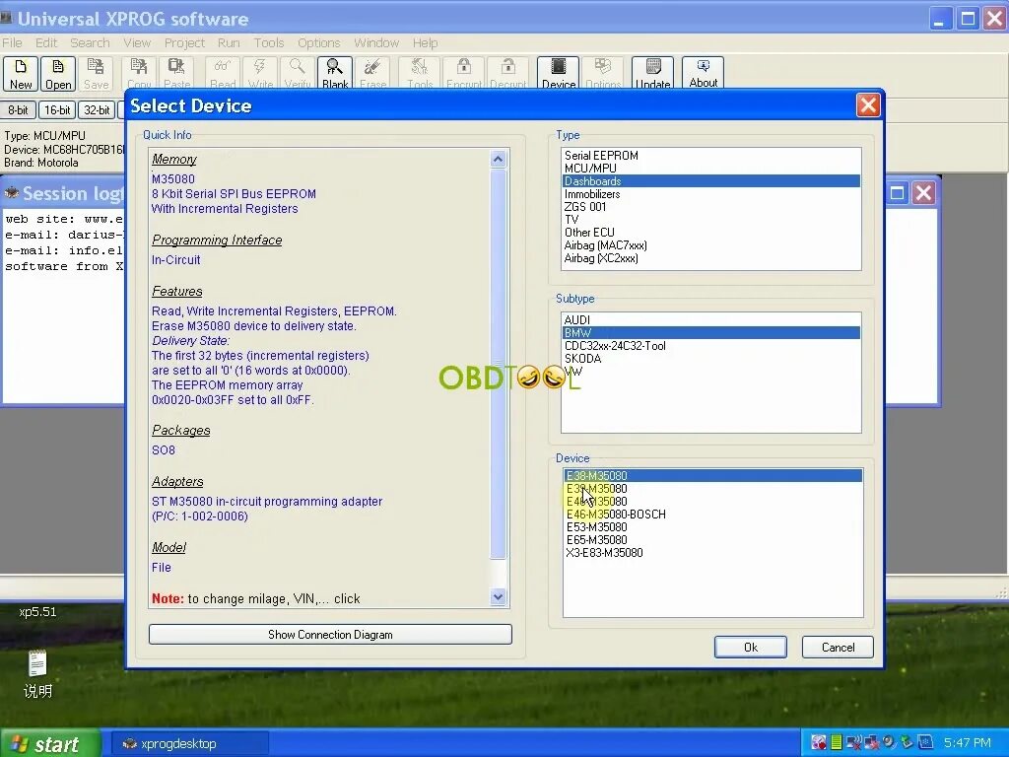This screenshot has height=757, width=1009.
Task: Click the Save toolbar icon
Action: click(x=96, y=73)
